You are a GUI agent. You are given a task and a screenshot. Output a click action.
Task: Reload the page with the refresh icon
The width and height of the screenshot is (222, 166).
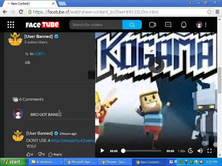point(21,12)
